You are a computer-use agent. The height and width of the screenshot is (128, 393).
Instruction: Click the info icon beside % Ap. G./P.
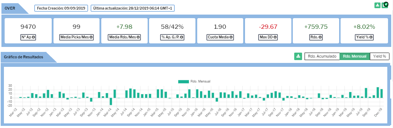(182, 37)
